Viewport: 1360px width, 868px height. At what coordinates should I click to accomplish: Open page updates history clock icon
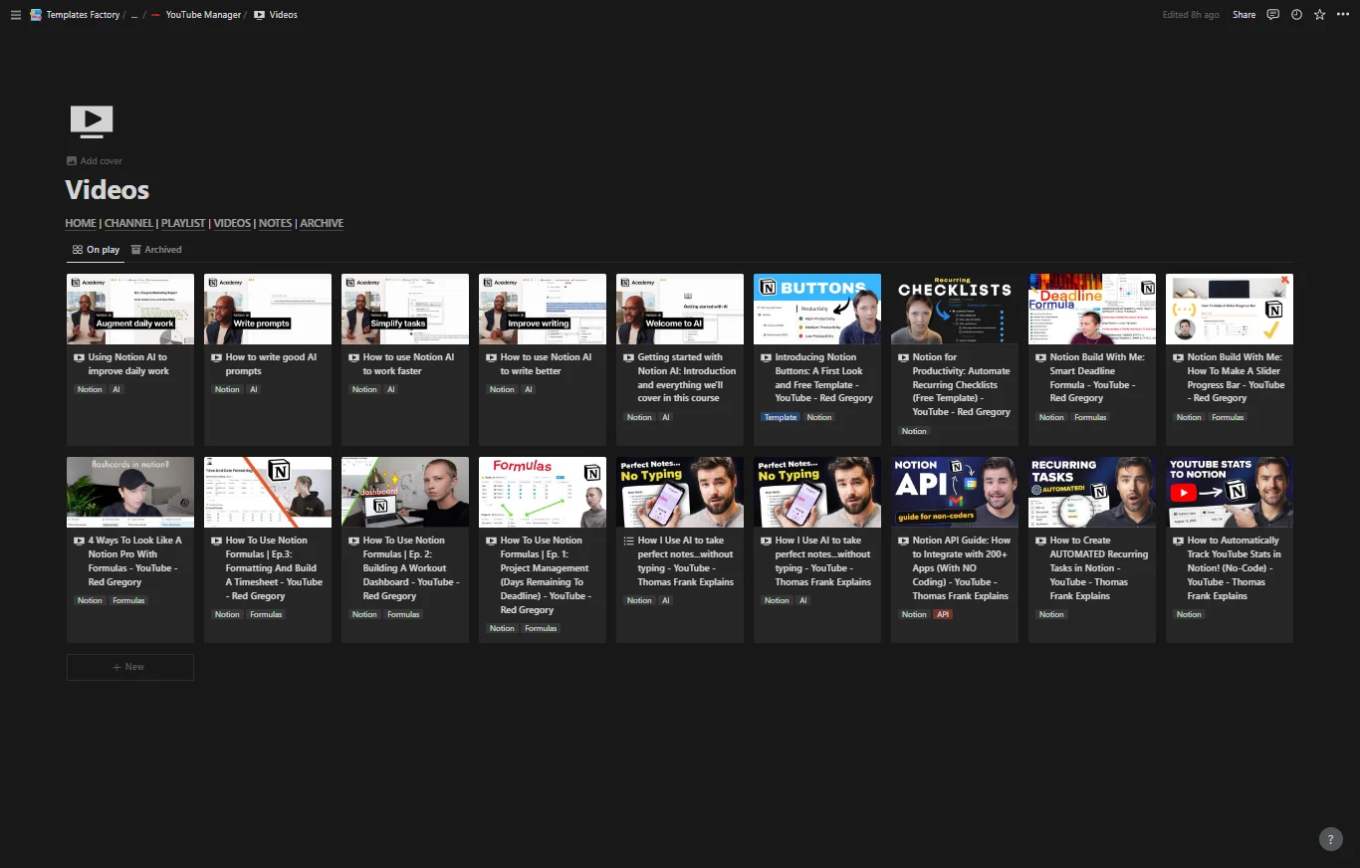point(1296,15)
